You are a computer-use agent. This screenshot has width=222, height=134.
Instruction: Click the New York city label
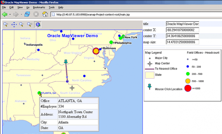click(131, 37)
